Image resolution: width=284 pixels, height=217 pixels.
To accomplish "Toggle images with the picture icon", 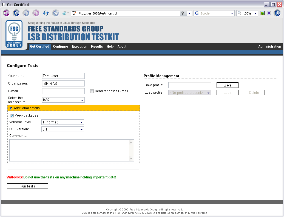I will (262, 13).
